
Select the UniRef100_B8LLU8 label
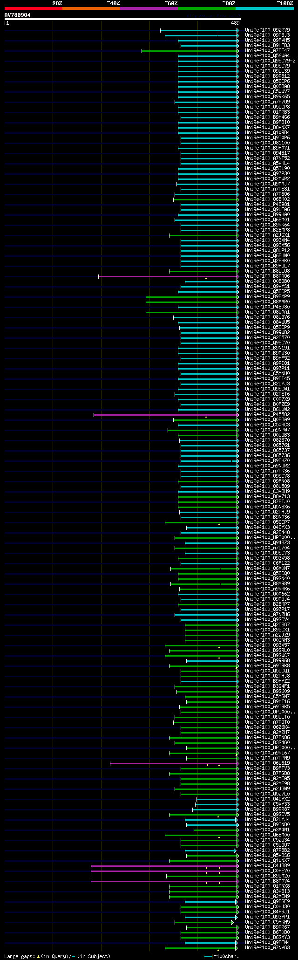coord(267,271)
